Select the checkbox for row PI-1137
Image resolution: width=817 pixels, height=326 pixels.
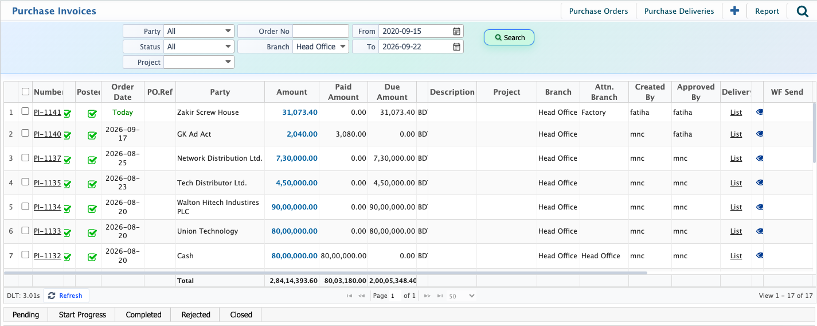coord(25,157)
